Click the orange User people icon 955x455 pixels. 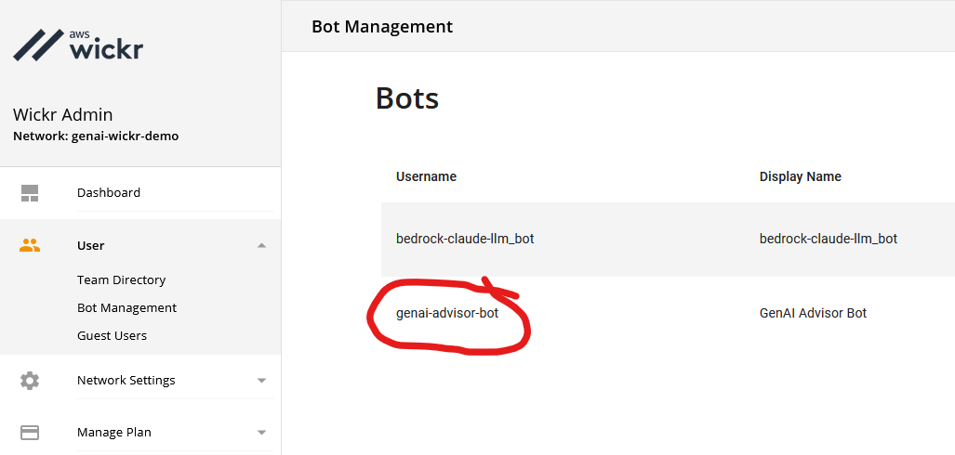pyautogui.click(x=30, y=246)
